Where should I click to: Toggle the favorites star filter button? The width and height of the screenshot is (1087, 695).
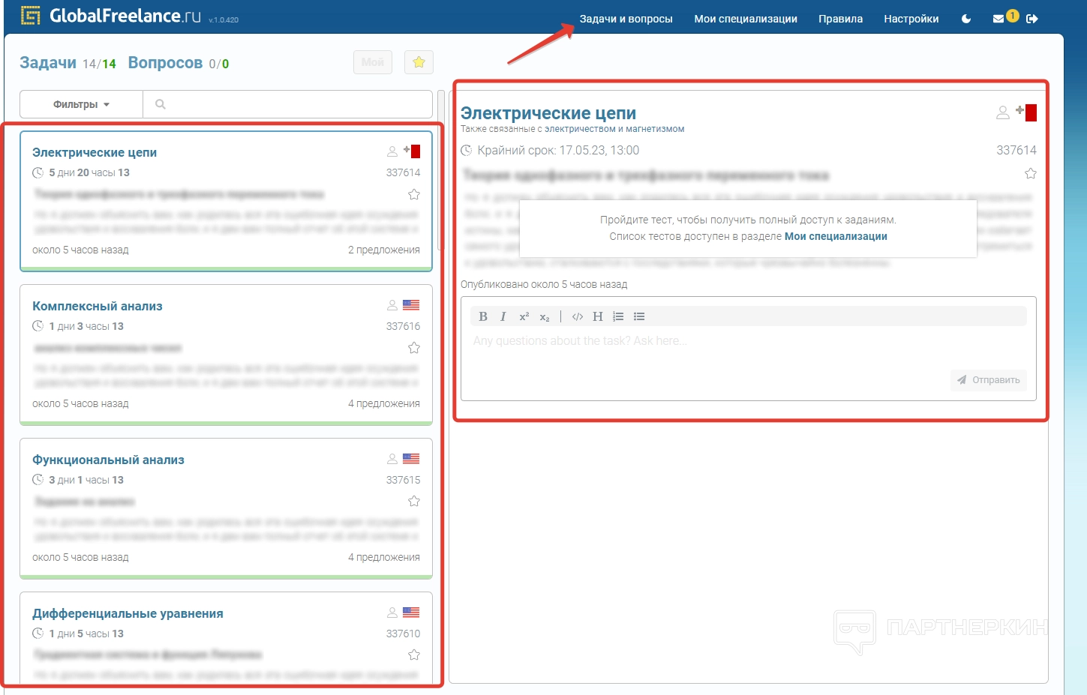[x=419, y=62]
